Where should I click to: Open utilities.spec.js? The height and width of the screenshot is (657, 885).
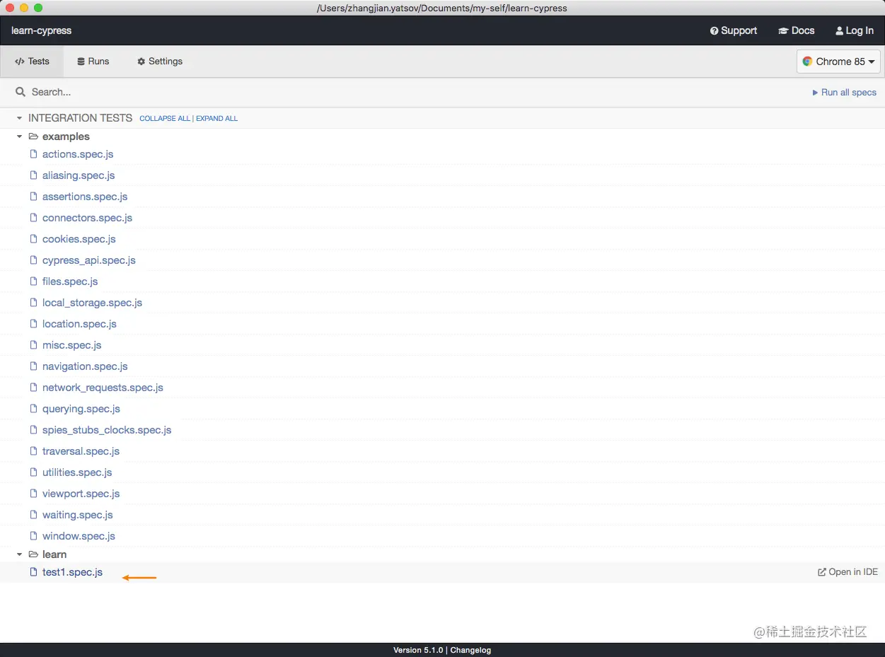(77, 472)
